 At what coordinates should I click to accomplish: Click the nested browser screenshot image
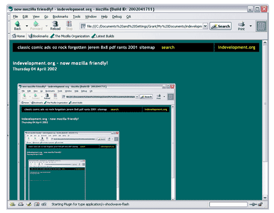click(x=97, y=142)
